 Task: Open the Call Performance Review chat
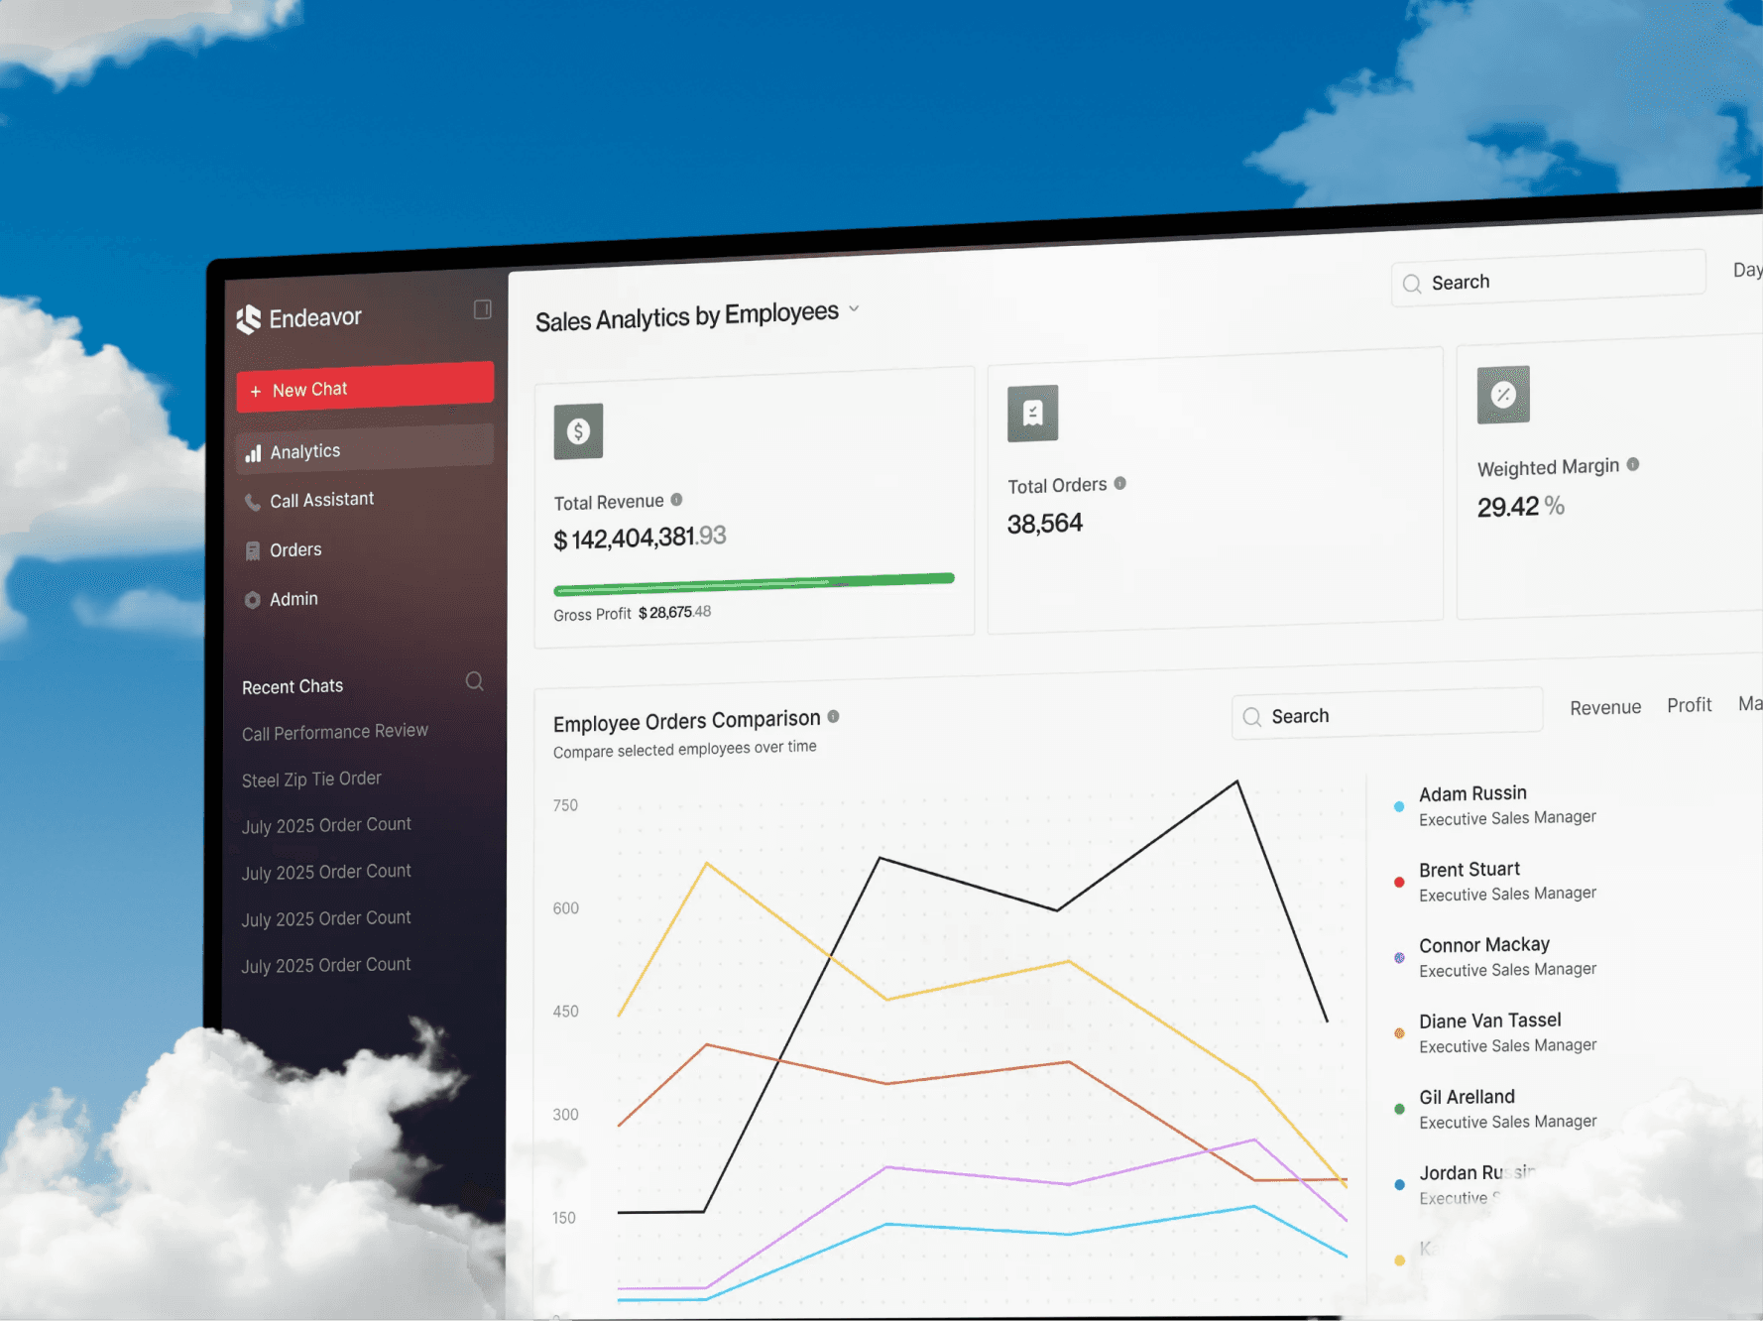coord(335,732)
